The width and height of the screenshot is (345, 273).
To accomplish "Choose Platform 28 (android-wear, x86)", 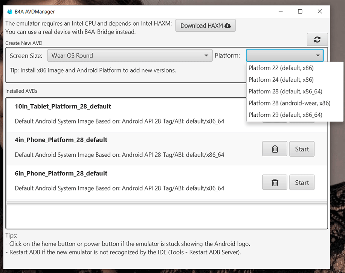I will click(x=295, y=103).
